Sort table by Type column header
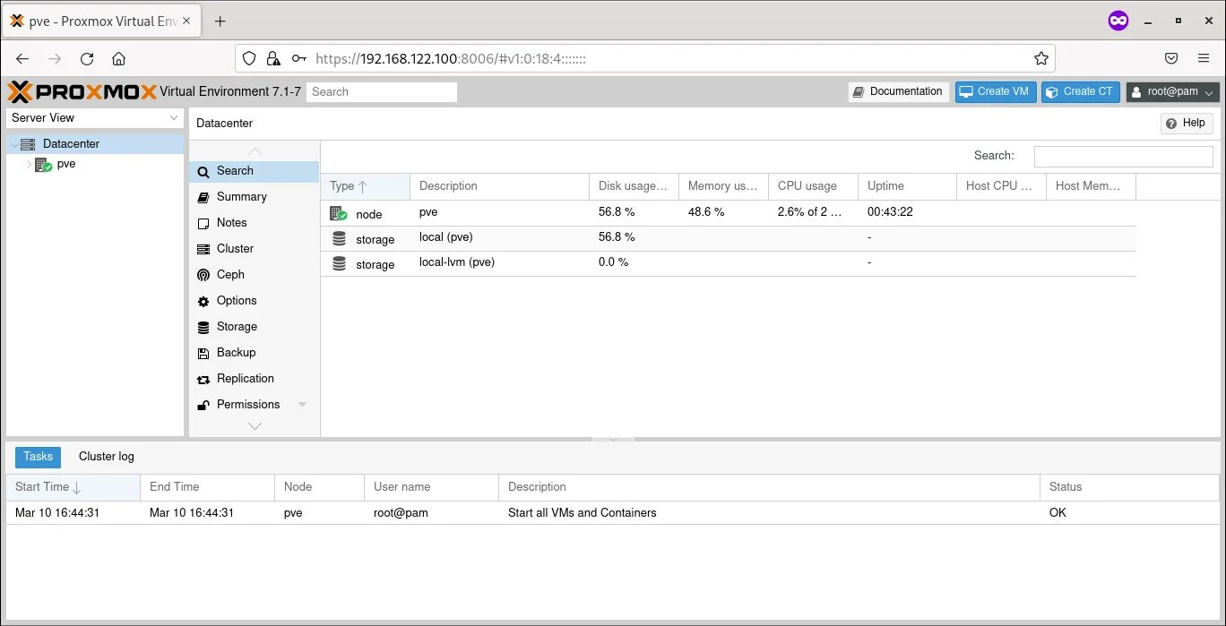Screen dimensions: 1226x626 coord(365,186)
